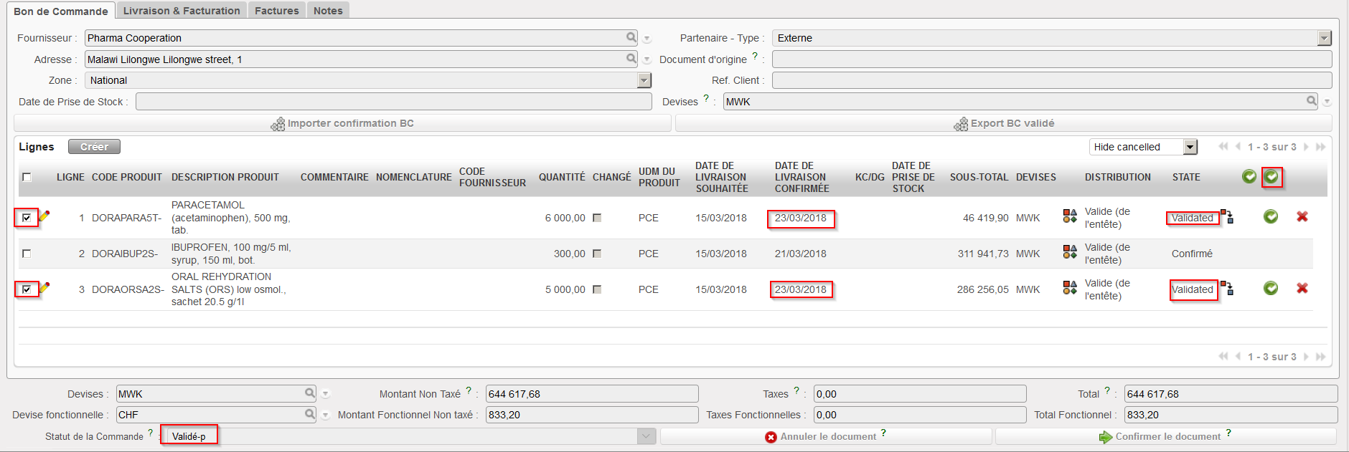This screenshot has height=452, width=1349.
Task: Delete line 3 with the red cross
Action: pos(1302,288)
